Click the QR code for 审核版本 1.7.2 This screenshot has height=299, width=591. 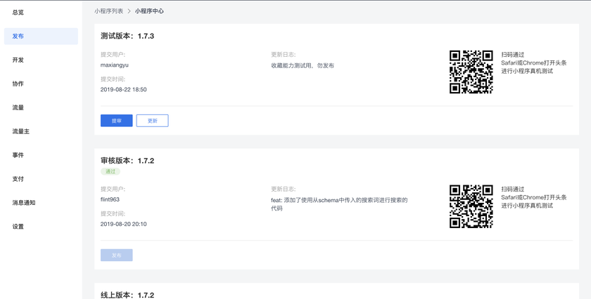[x=471, y=206]
